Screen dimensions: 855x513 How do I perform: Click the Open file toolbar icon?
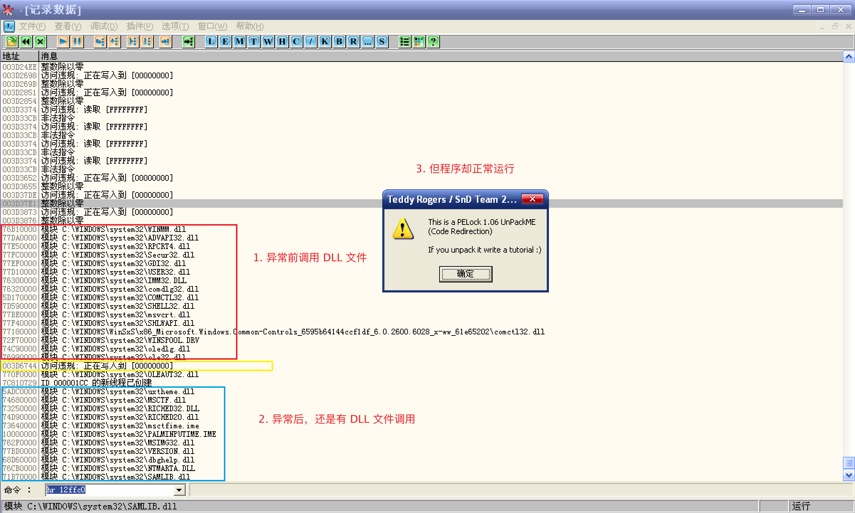(11, 42)
